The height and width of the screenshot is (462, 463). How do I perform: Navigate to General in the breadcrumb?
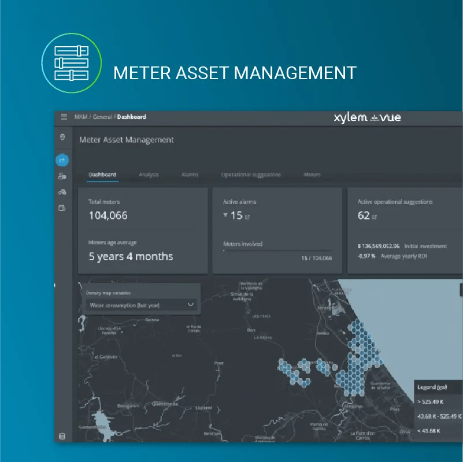coord(102,117)
